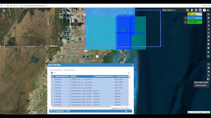Open the layer settings sliders icon at top left
Viewport: 211px width, 118px height.
(4, 10)
